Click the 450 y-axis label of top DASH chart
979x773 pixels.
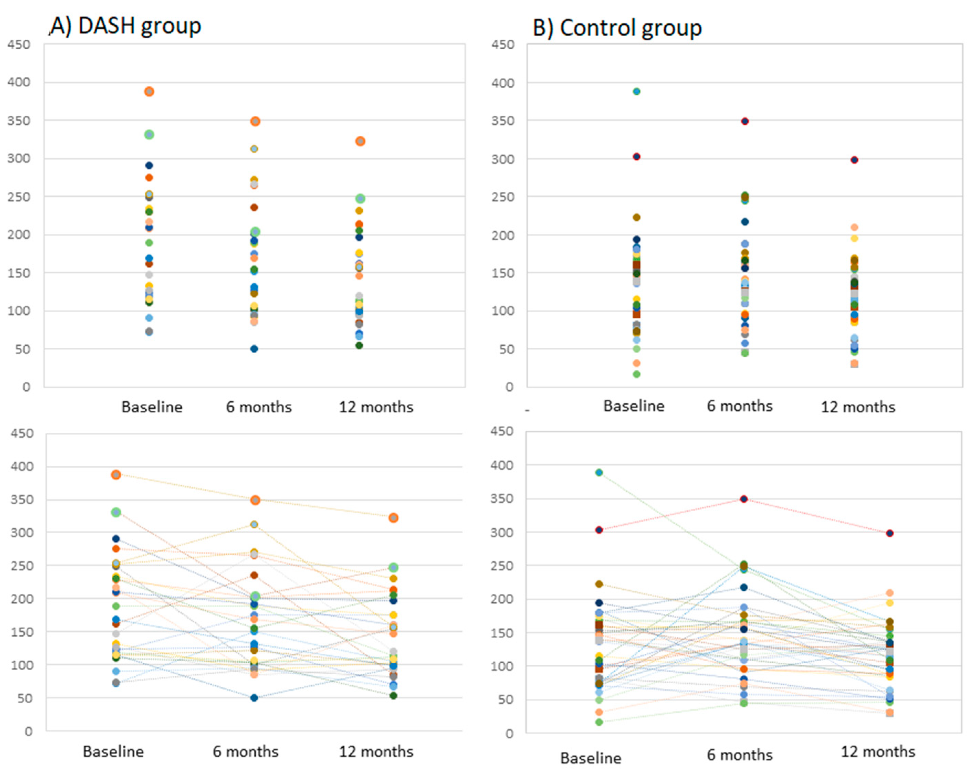(x=19, y=45)
